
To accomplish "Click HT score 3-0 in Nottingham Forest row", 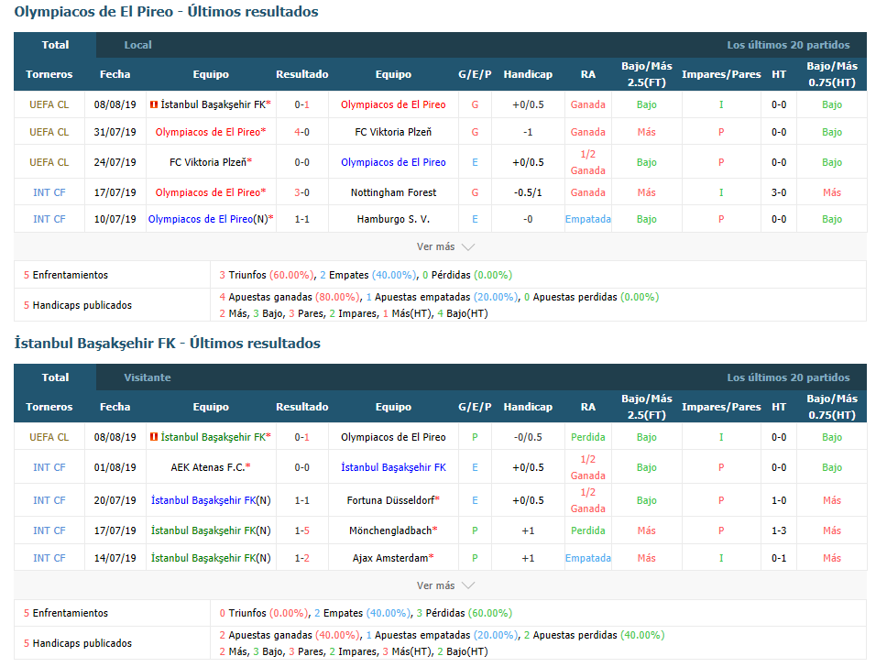I will (x=779, y=192).
